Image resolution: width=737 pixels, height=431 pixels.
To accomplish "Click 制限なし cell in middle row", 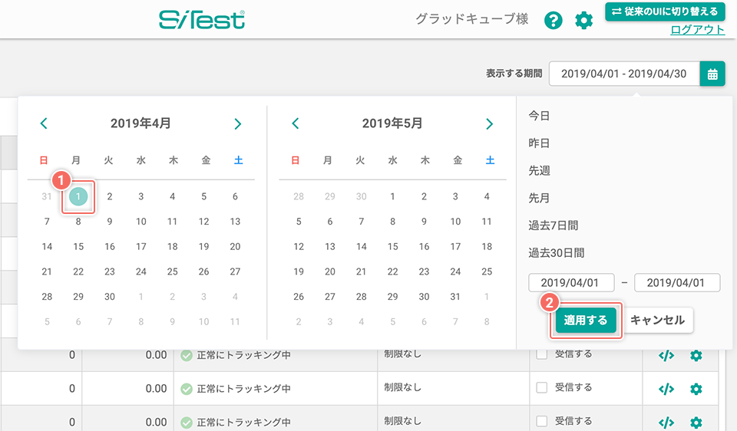I will coord(402,387).
